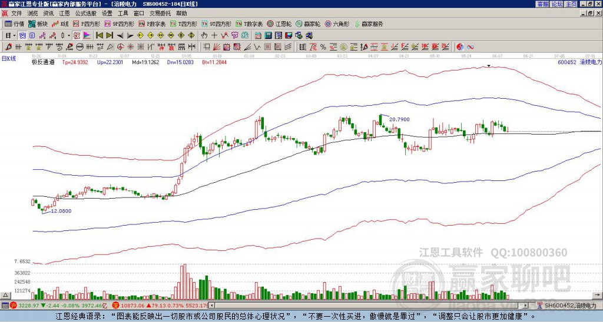Open the 江恩 menu
This screenshot has height=322, width=603.
pyautogui.click(x=64, y=14)
